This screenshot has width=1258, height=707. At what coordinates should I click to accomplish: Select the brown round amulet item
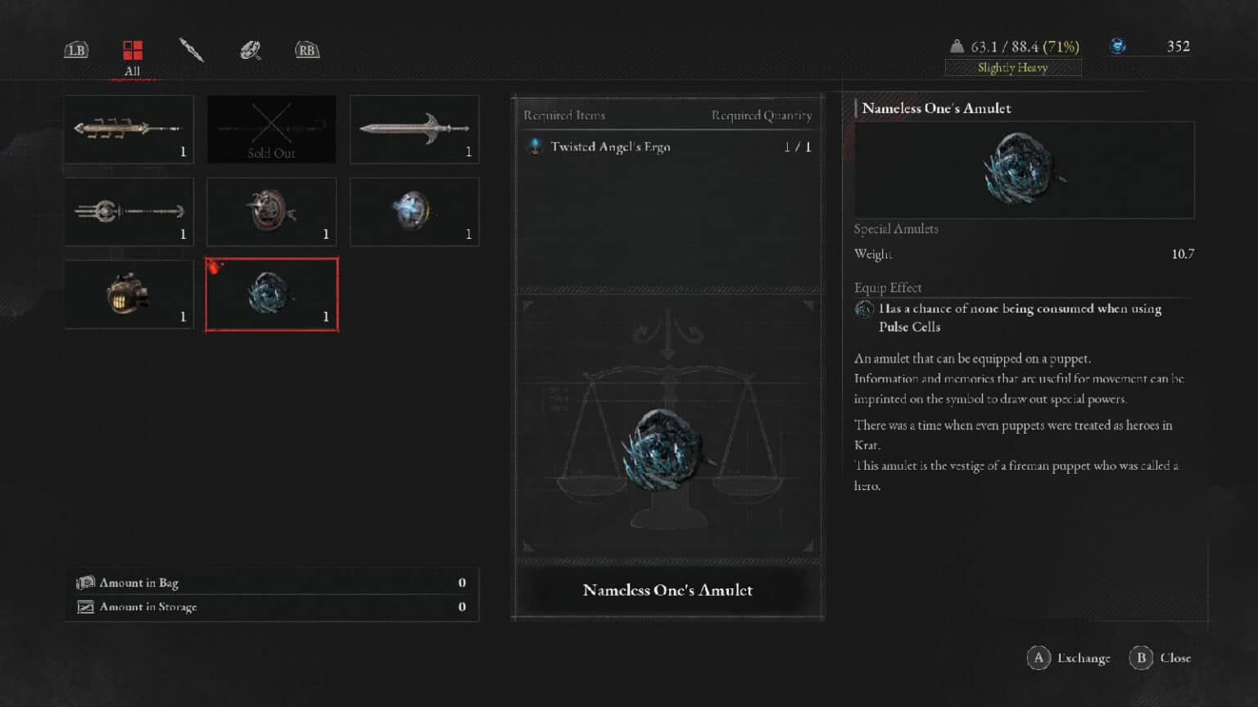[271, 212]
